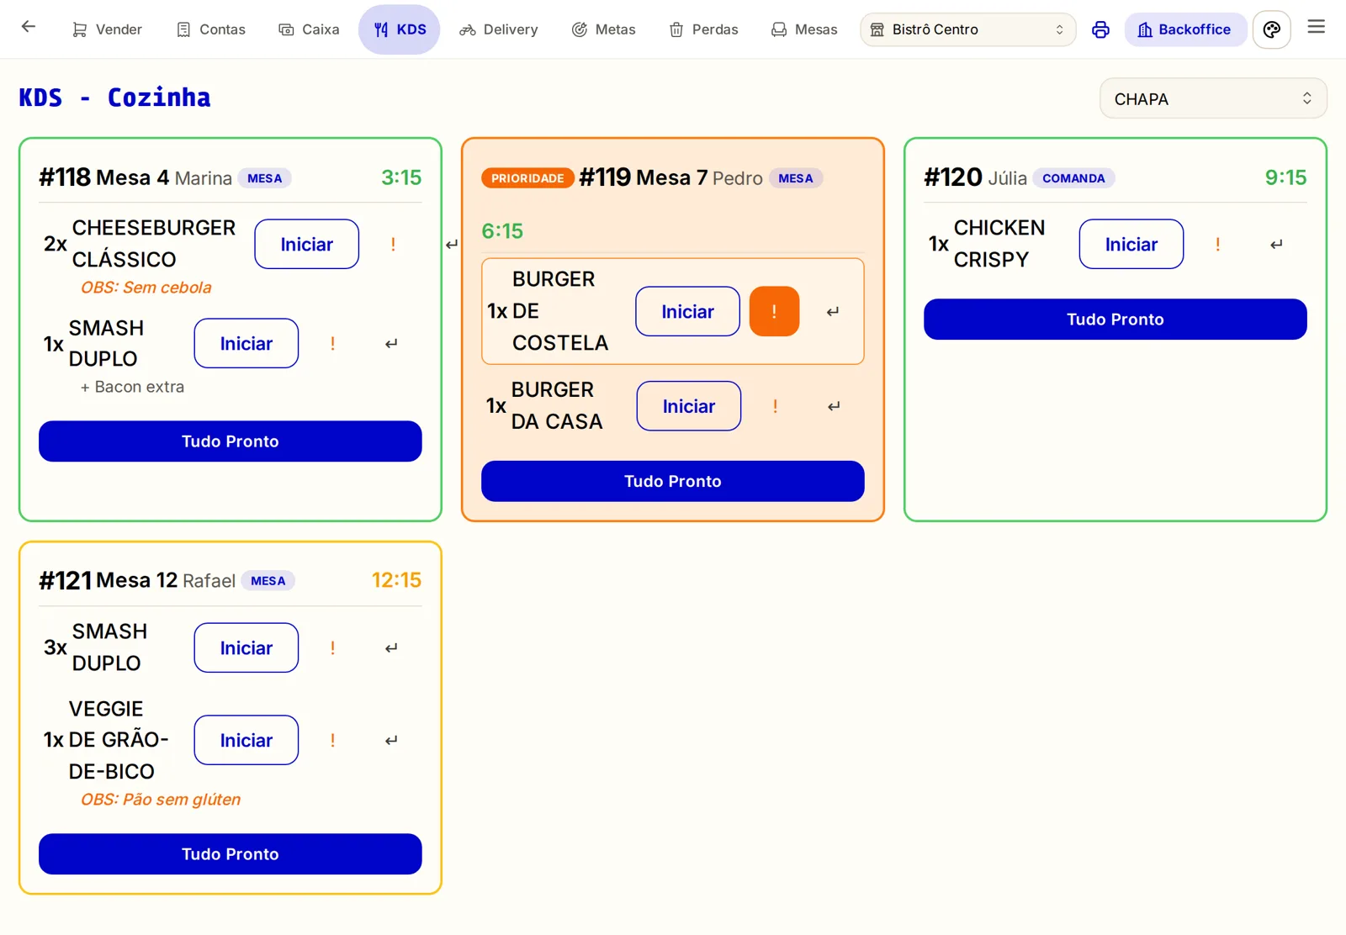This screenshot has height=935, width=1346.
Task: Click the return arrow for Burger da Casa
Action: [x=834, y=407]
